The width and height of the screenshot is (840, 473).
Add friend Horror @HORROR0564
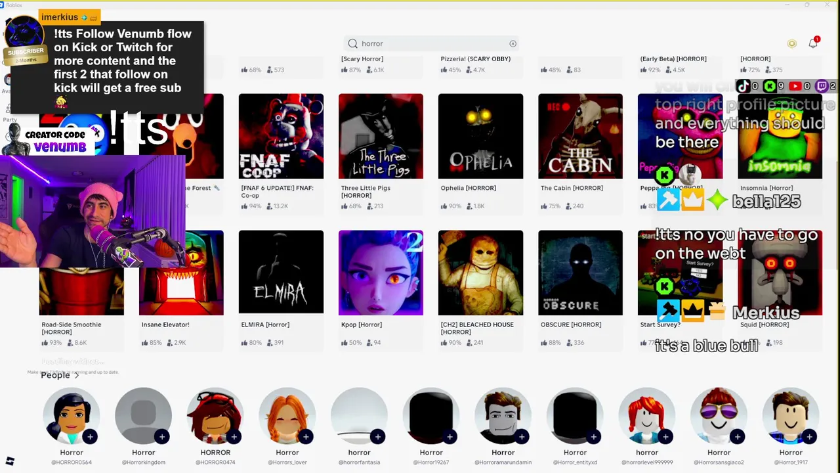tap(90, 437)
